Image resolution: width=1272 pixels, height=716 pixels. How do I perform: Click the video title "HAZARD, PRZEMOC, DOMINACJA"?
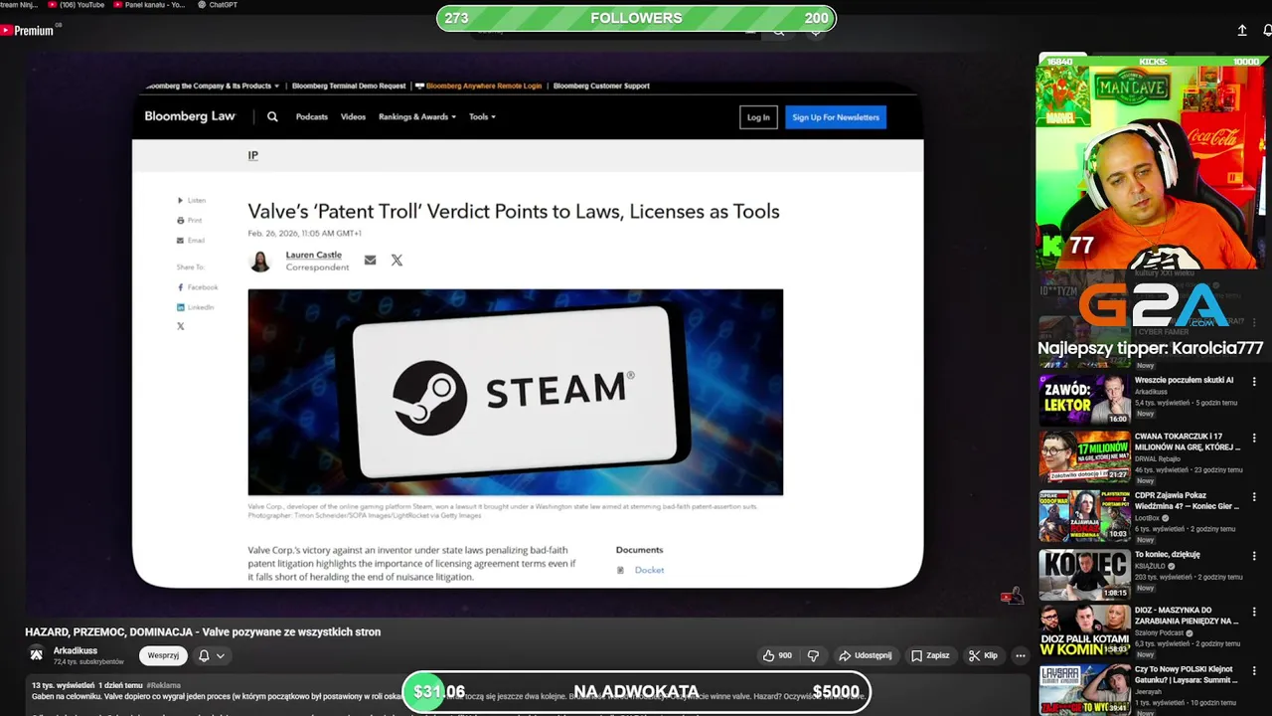[x=203, y=631]
